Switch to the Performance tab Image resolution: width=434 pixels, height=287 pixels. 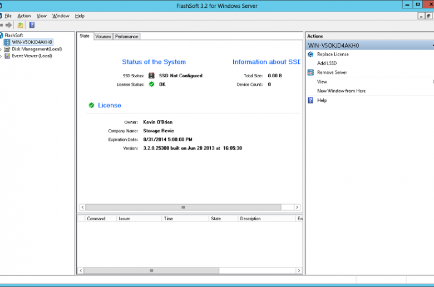tap(126, 37)
